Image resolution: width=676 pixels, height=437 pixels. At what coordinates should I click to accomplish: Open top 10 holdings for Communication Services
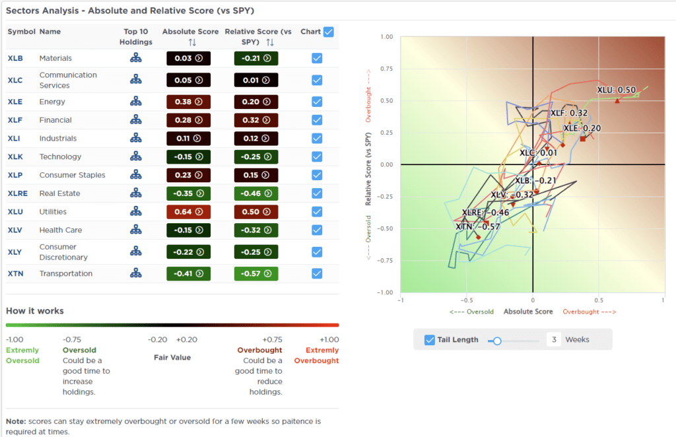(x=136, y=79)
